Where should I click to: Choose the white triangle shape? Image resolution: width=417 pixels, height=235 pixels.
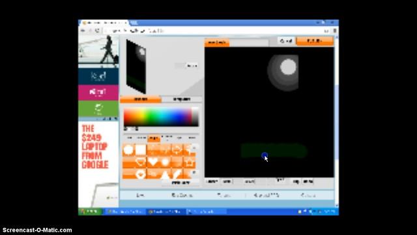[165, 174]
